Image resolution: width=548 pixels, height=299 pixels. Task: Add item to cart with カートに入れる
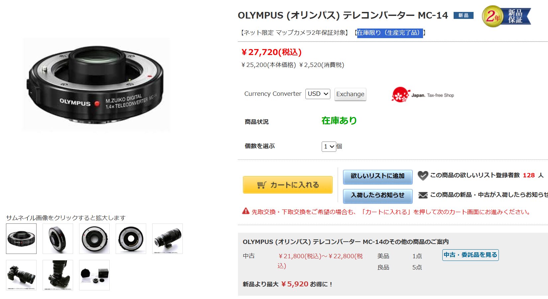[288, 185]
